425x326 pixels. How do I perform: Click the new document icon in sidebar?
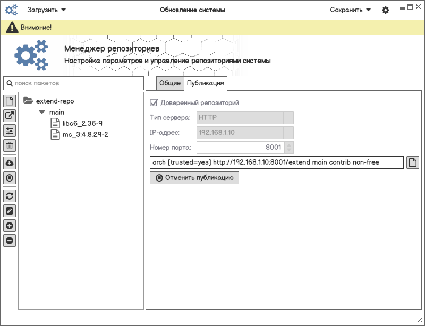pyautogui.click(x=10, y=101)
